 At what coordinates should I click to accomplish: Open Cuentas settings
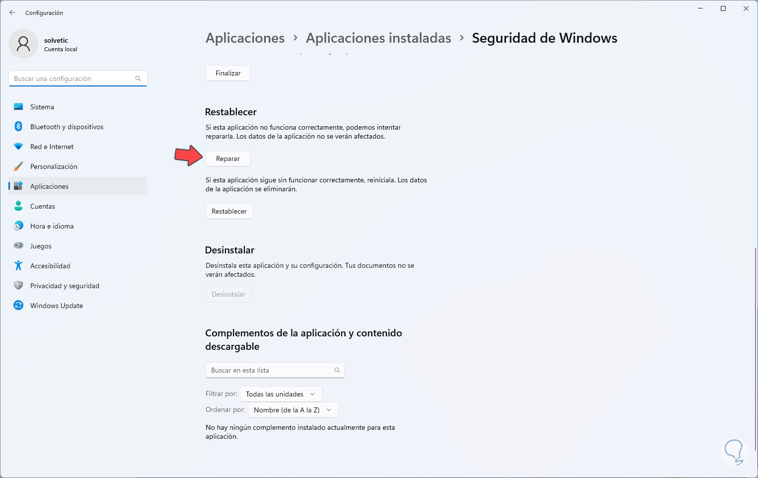point(78,206)
